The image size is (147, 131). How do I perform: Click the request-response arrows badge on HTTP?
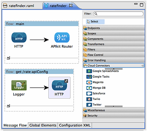66,81
